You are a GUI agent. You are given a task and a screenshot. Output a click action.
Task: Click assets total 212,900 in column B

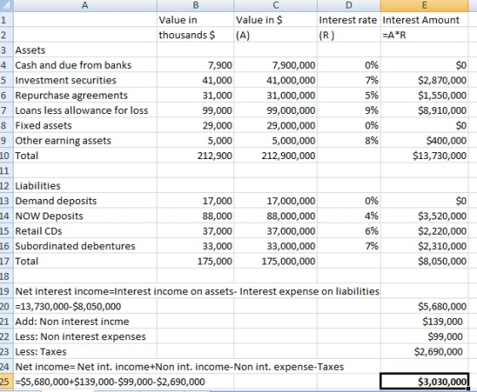pyautogui.click(x=196, y=156)
